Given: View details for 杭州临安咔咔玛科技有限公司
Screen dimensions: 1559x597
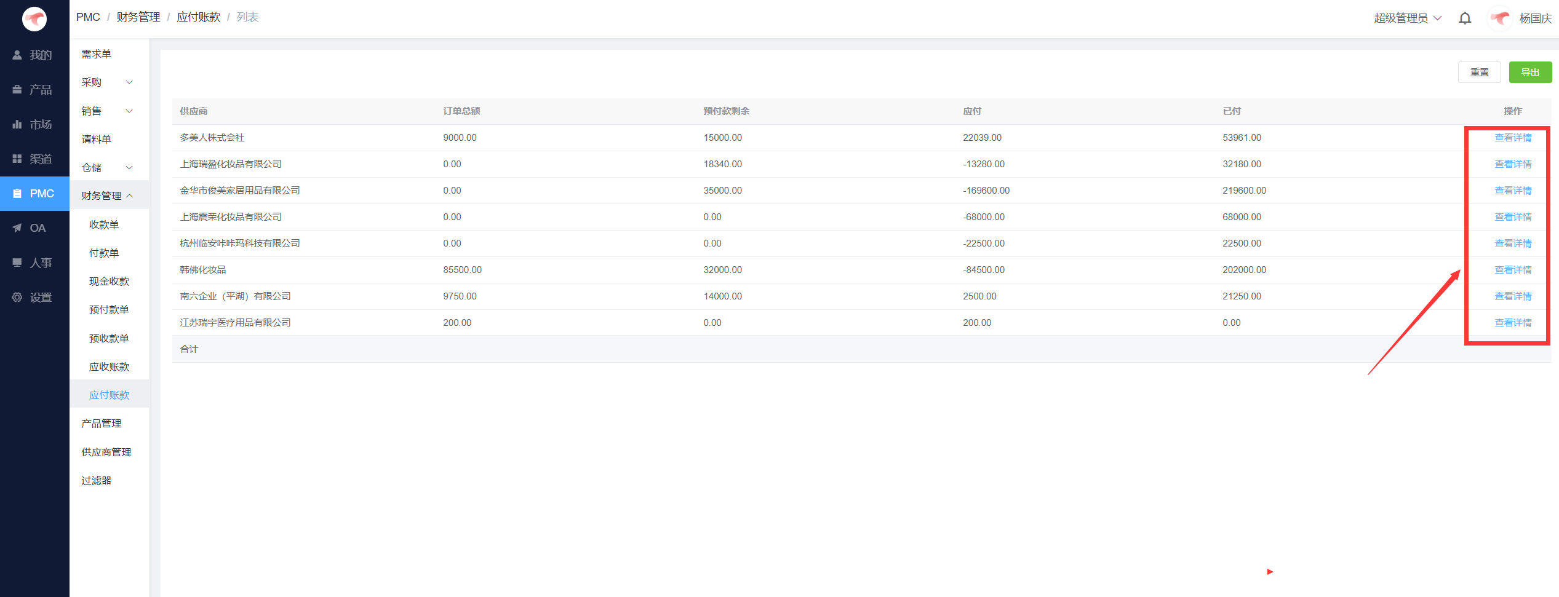Looking at the screenshot, I should pos(1513,243).
